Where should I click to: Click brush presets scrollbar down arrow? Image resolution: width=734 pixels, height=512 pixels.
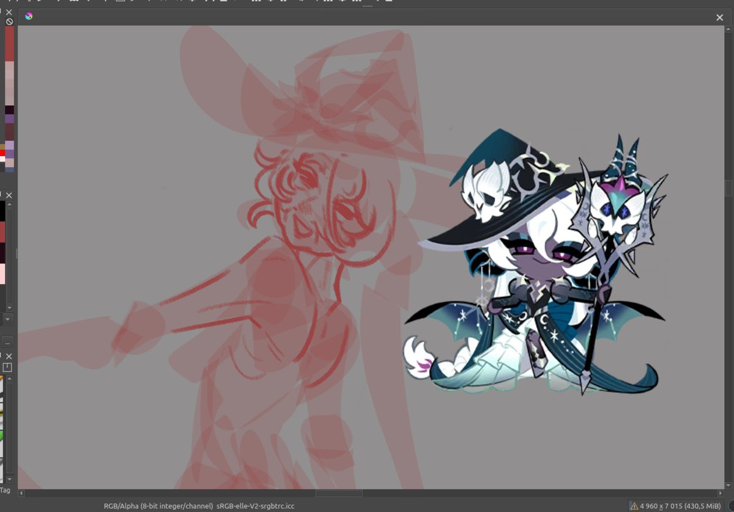pos(9,478)
